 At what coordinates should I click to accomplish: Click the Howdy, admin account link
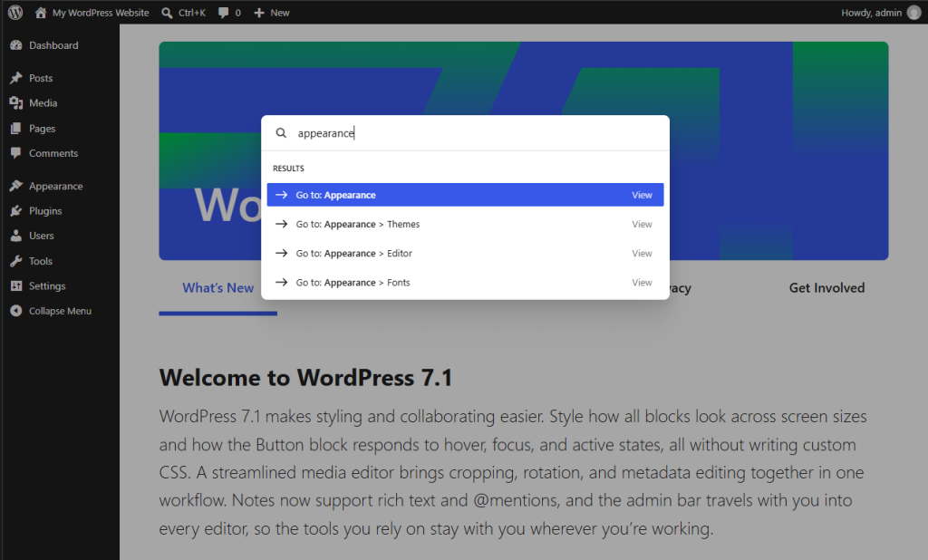click(x=871, y=13)
